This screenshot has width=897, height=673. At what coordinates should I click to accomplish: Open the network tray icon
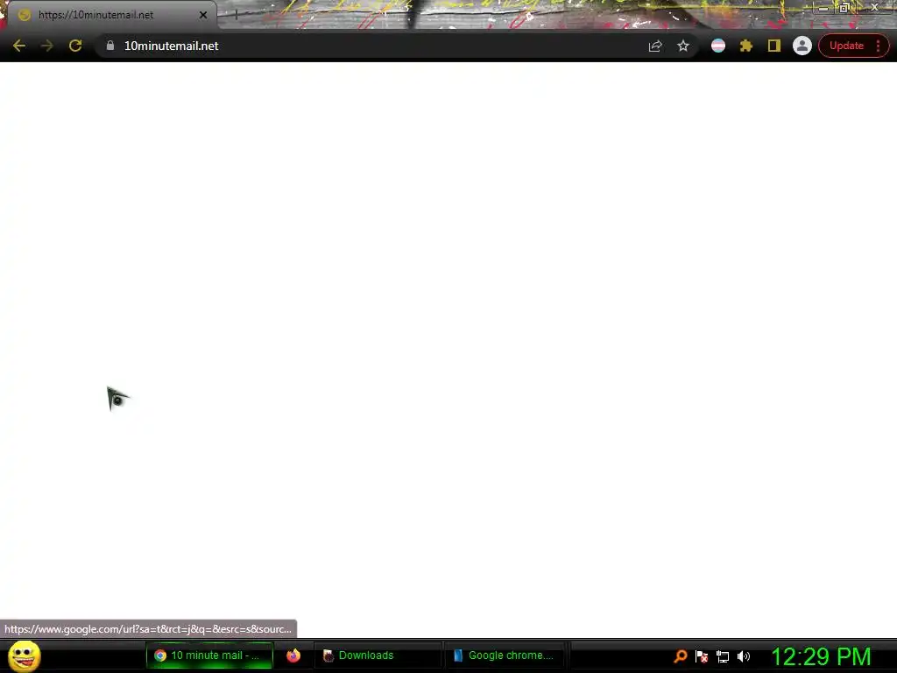(x=723, y=656)
